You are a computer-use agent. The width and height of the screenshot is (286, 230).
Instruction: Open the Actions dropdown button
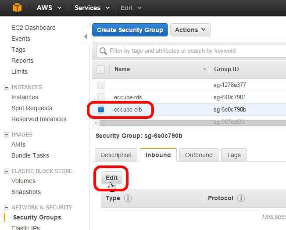coord(190,30)
